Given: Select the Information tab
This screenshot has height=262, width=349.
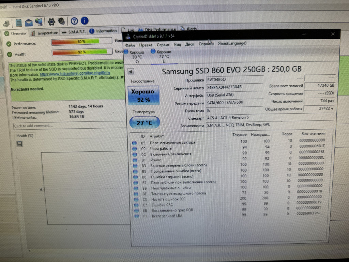Looking at the screenshot, I should click(103, 31).
